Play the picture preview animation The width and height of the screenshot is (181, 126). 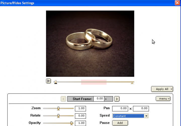click(x=49, y=81)
